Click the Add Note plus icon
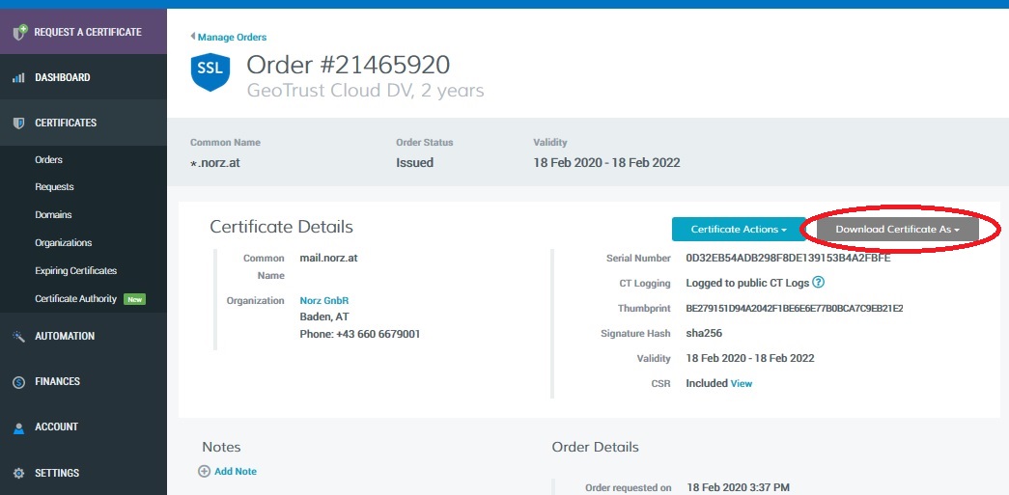 pos(204,471)
